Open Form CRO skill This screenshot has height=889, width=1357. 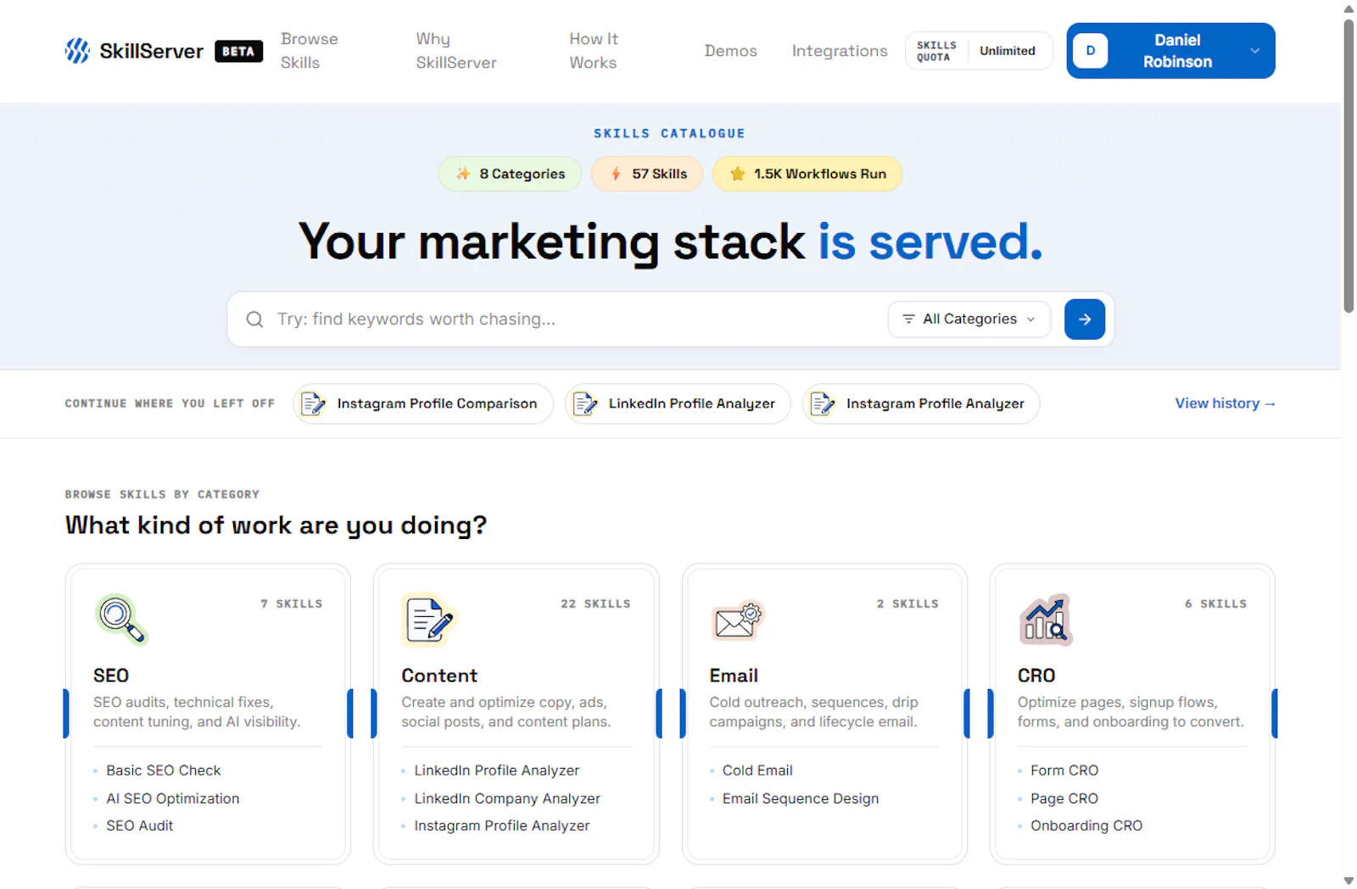(x=1064, y=770)
